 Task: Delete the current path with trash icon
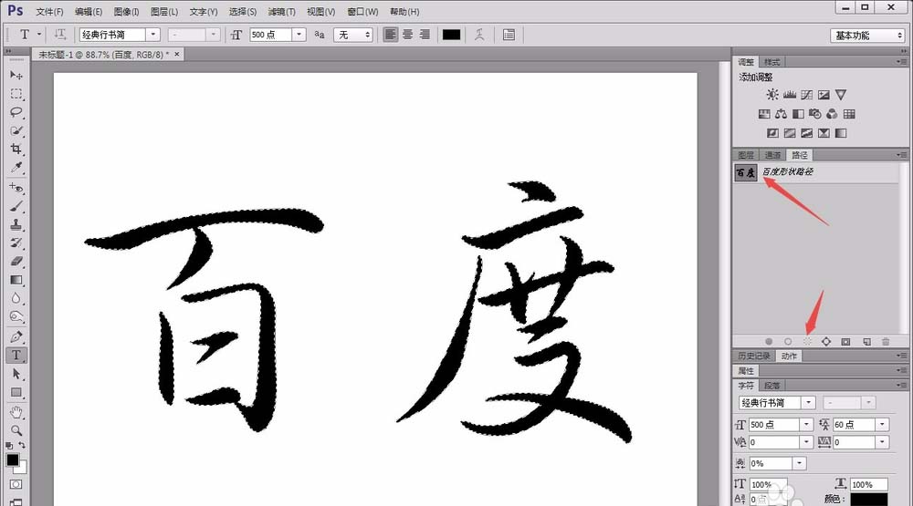(x=886, y=342)
